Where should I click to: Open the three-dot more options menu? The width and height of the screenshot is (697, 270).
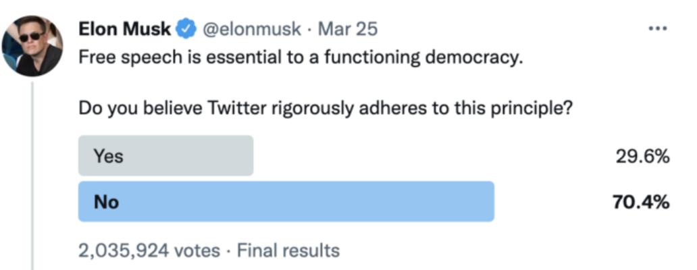[656, 30]
